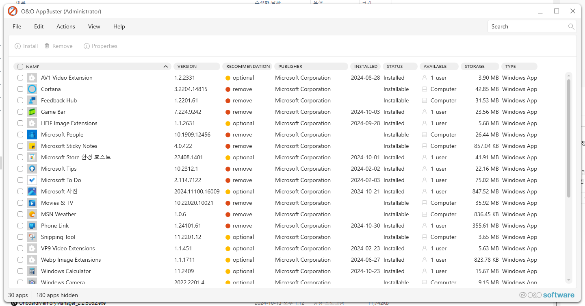
Task: Click the Microsoft To Do icon
Action: click(x=32, y=180)
